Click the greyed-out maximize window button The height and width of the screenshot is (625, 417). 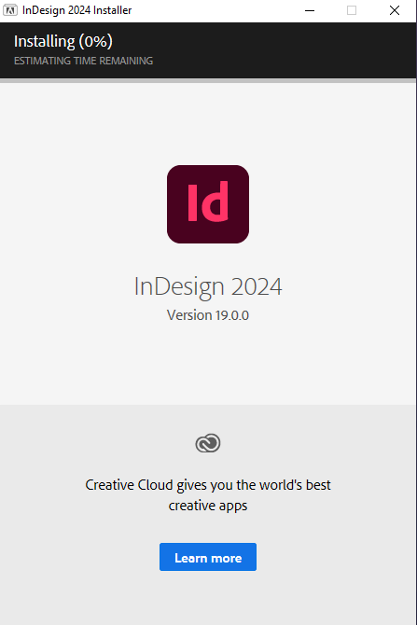[352, 10]
